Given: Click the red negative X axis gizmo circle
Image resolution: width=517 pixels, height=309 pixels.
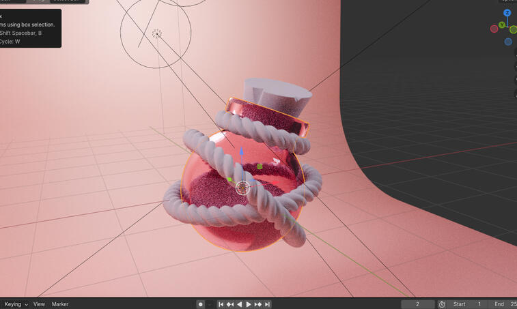Looking at the screenshot, I should click(x=494, y=29).
